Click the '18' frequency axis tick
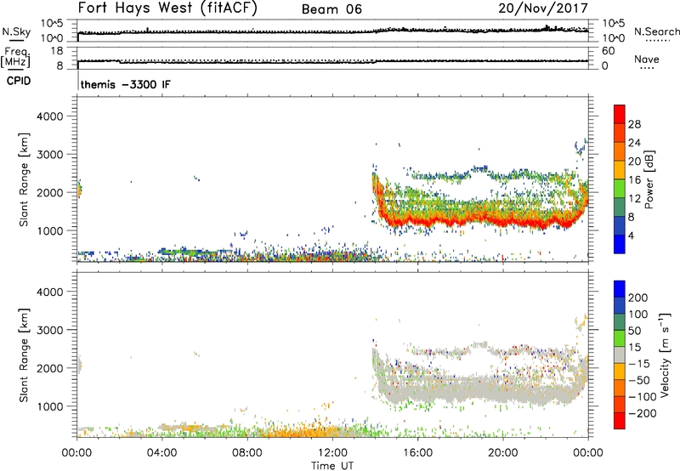This screenshot has width=680, height=471. tap(56, 51)
